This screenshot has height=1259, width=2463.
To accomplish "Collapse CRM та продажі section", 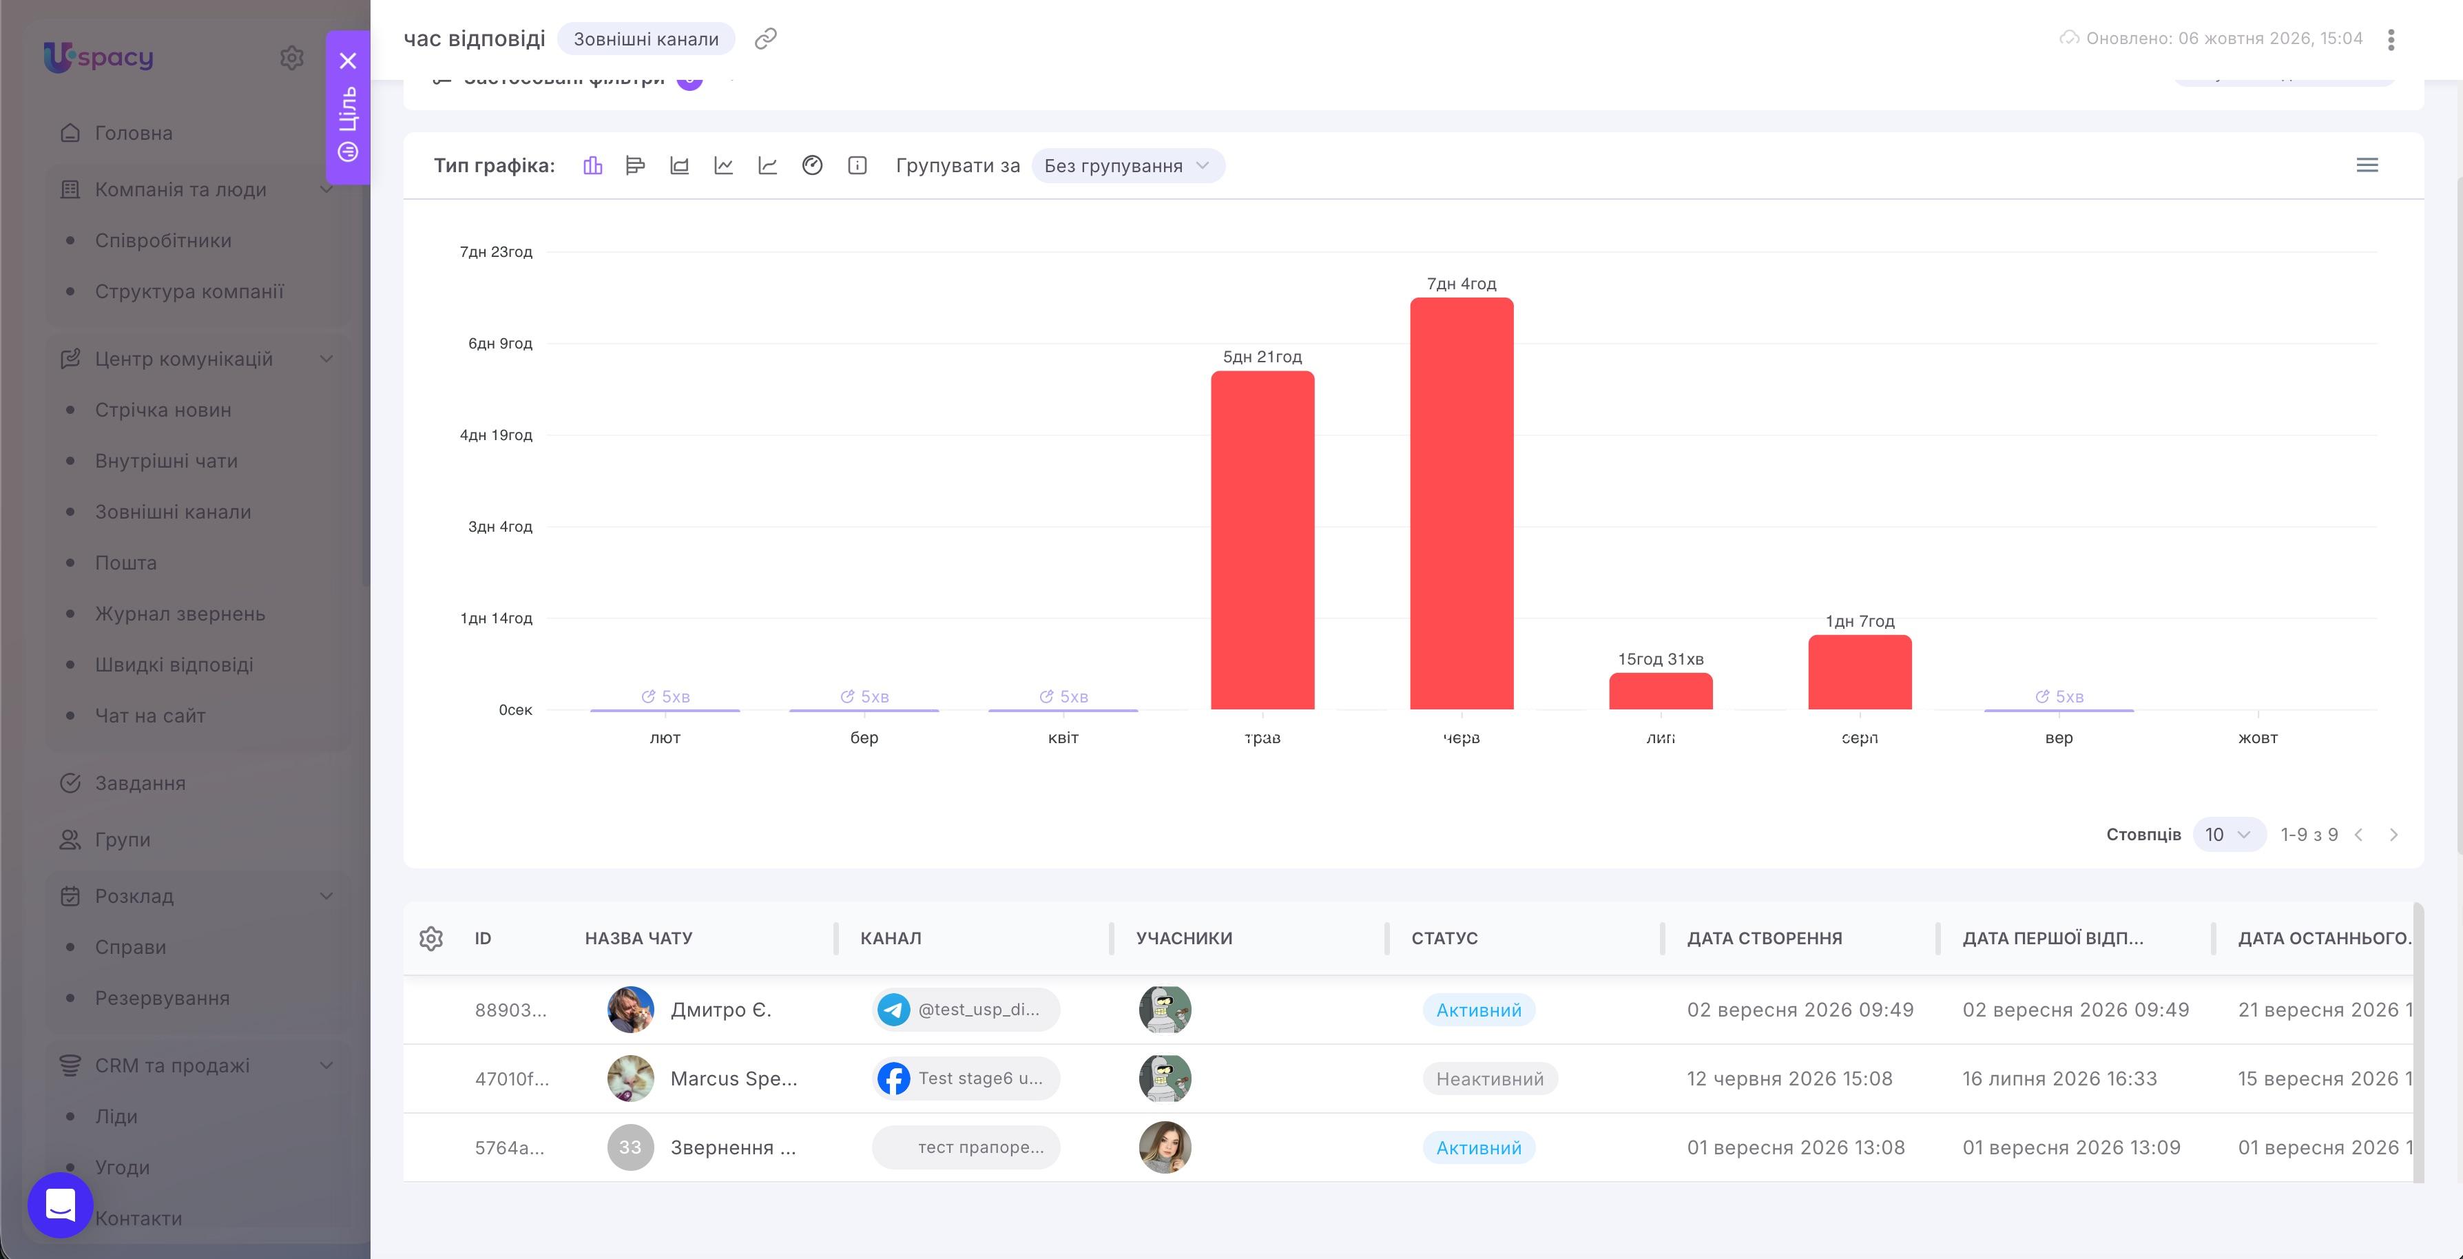I will pyautogui.click(x=326, y=1065).
